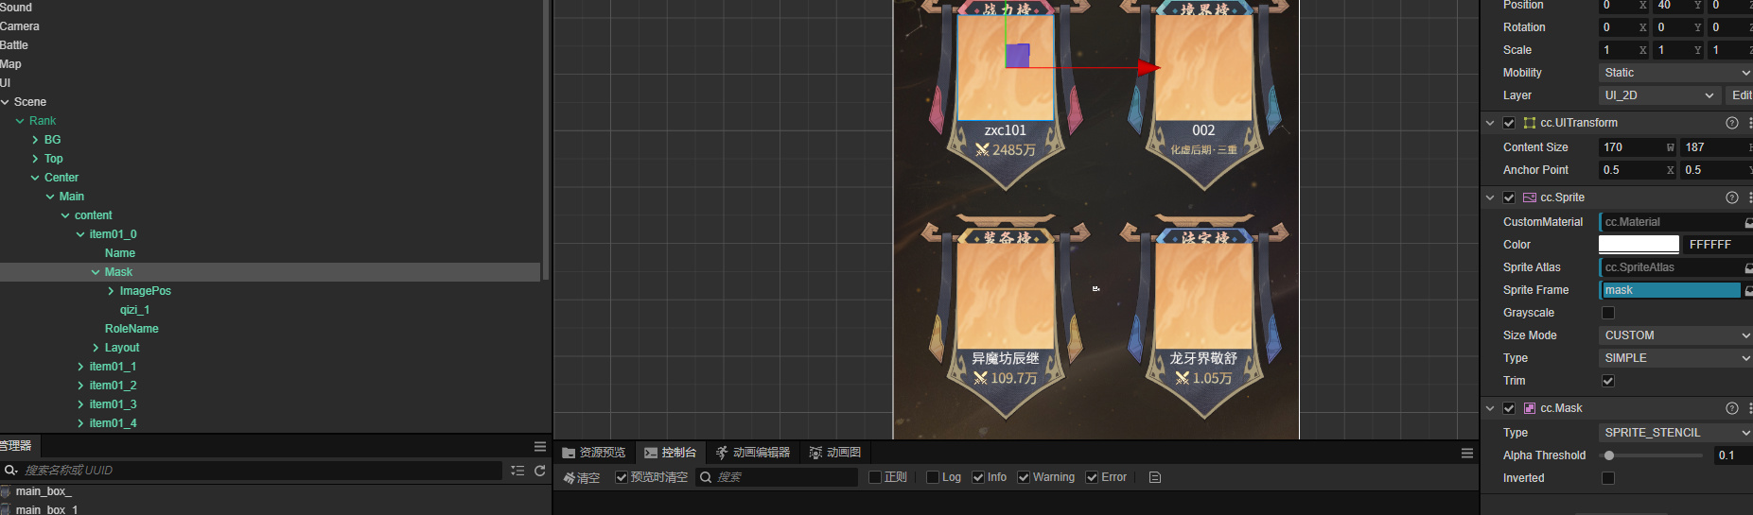This screenshot has height=515, width=1753.
Task: Click the color hex FFFFFF field
Action: 1718,245
